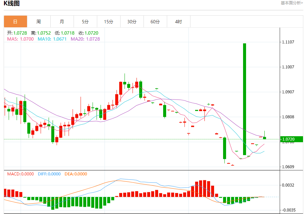Select the 日 daily chart tab
The height and width of the screenshot is (214, 305).
[x=15, y=22]
